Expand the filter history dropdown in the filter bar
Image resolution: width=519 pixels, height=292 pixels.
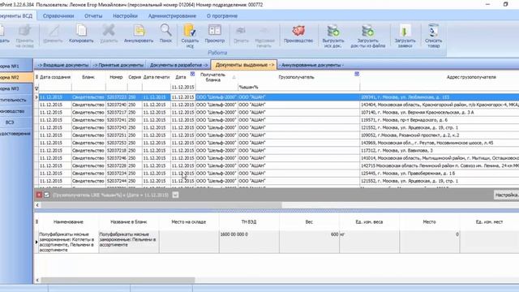click(x=175, y=195)
